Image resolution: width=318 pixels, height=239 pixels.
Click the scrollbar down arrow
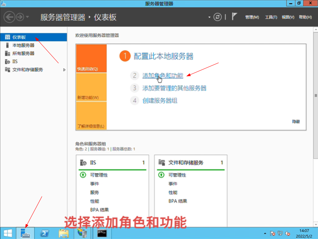[315, 224]
